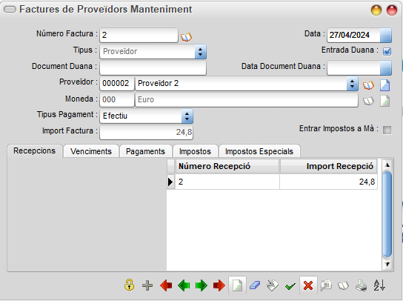Switch to the Recepcions tab
403x301 pixels.
pyautogui.click(x=34, y=150)
